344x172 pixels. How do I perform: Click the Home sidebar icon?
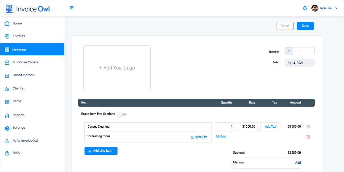click(7, 23)
